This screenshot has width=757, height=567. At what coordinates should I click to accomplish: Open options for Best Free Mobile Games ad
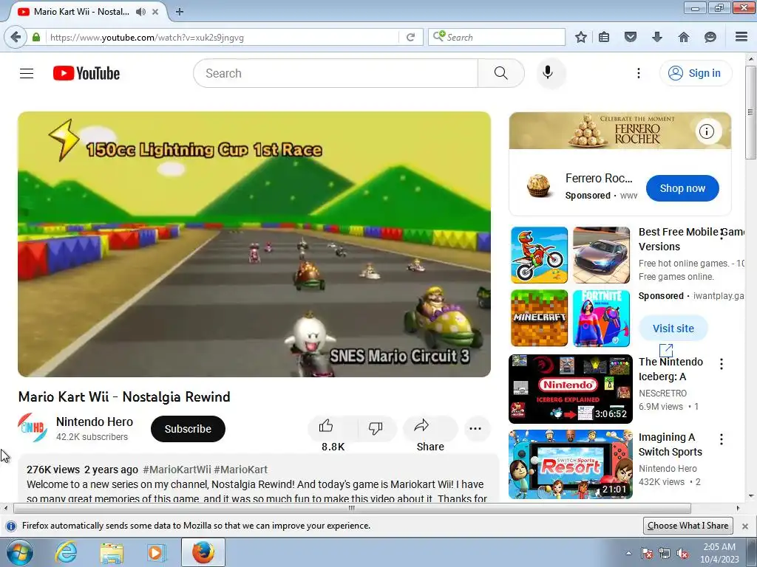pos(722,234)
